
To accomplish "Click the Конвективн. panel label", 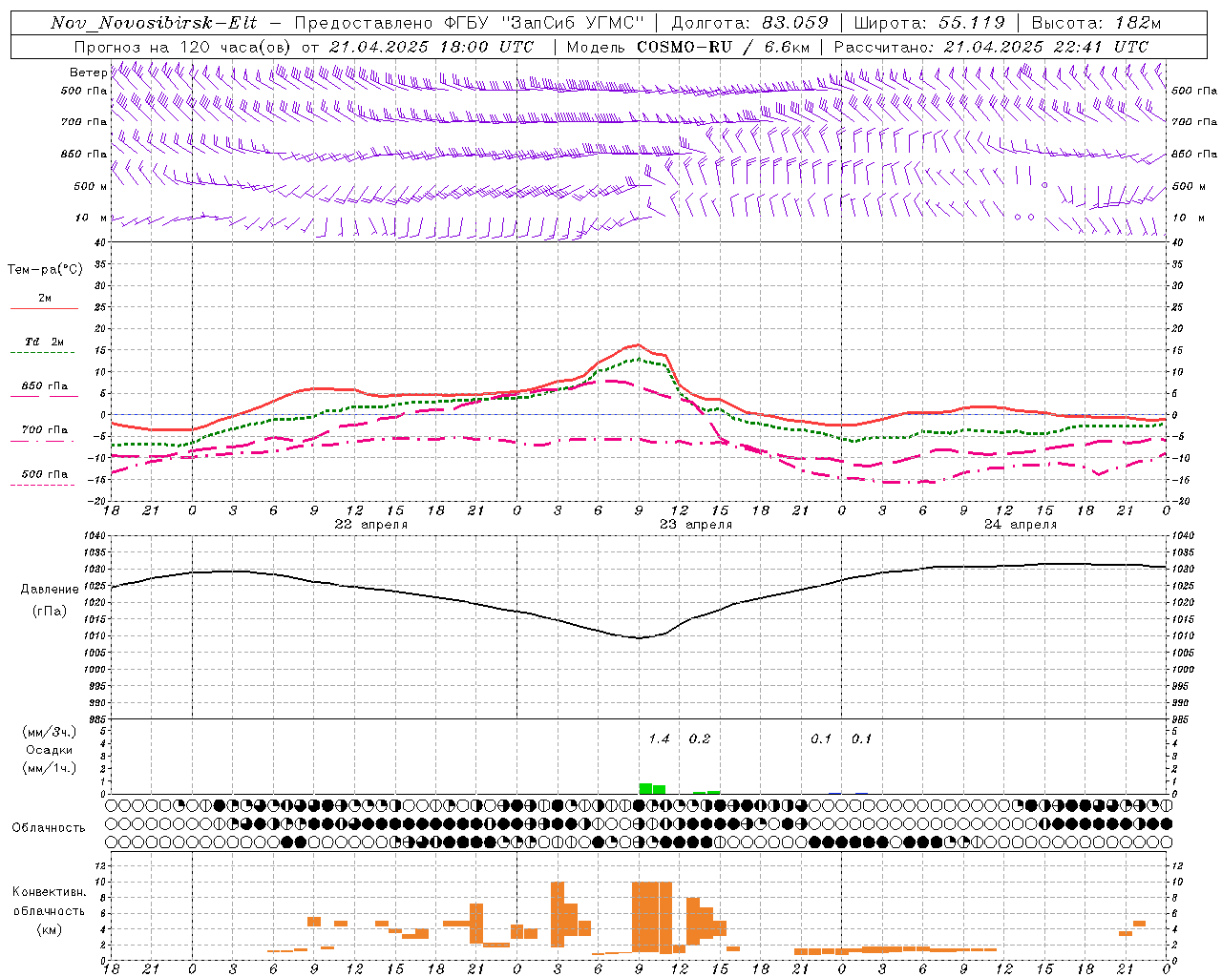I will 49,892.
